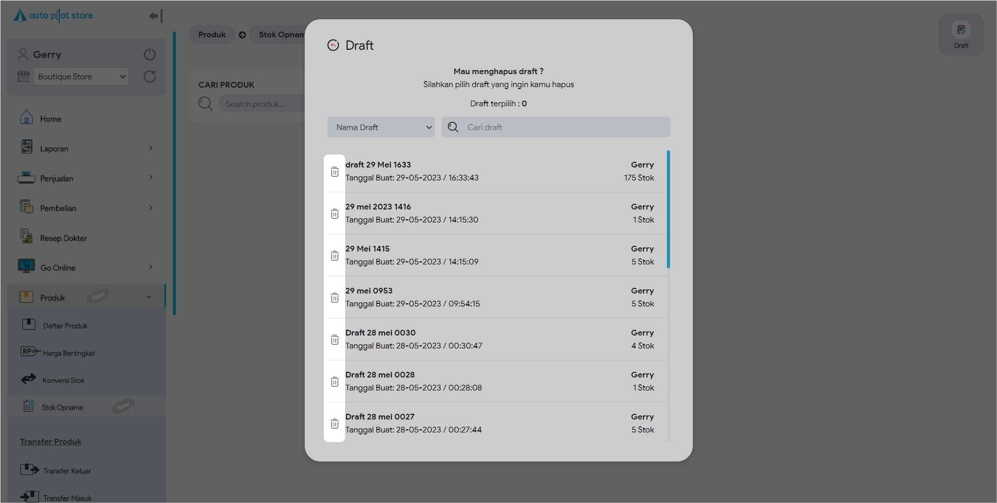Click the back arrow icon next to Draft title
Image resolution: width=997 pixels, height=503 pixels.
click(333, 46)
